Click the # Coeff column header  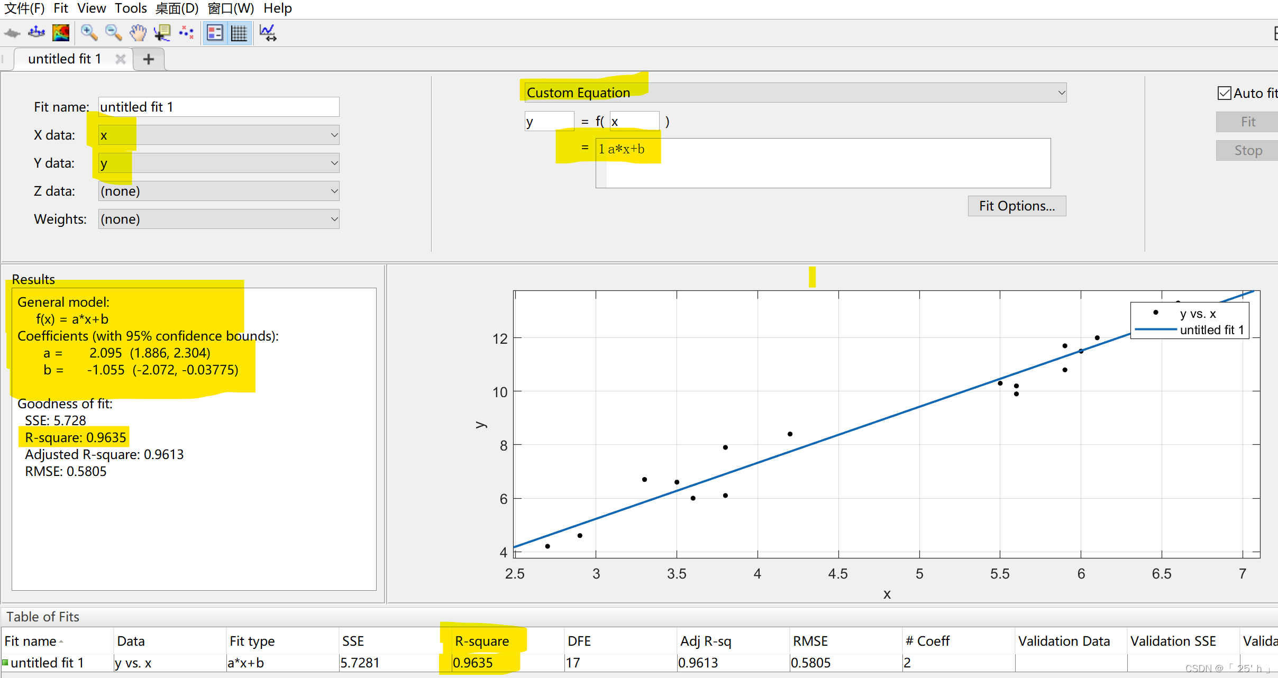click(x=958, y=641)
